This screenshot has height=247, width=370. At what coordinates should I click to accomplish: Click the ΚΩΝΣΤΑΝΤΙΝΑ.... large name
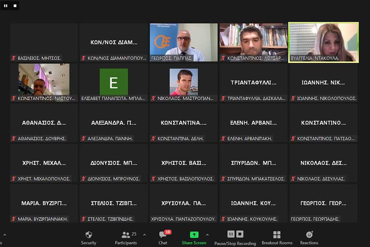coord(184,123)
